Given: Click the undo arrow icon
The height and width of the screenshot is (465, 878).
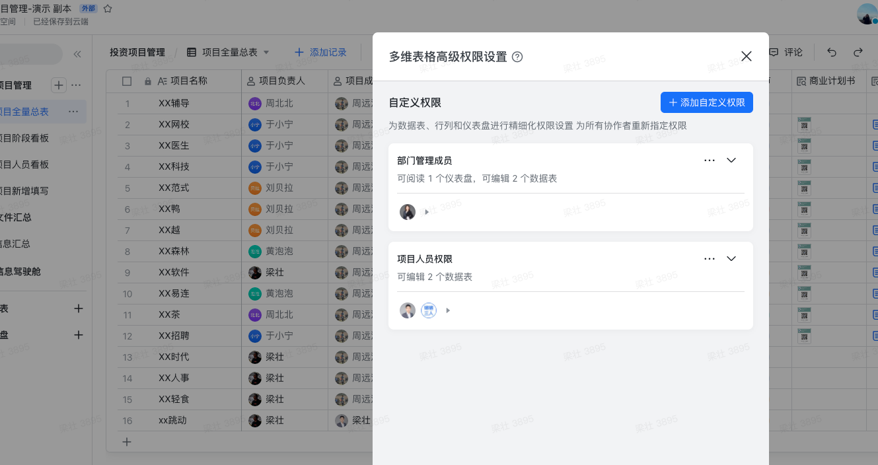Looking at the screenshot, I should pos(832,52).
